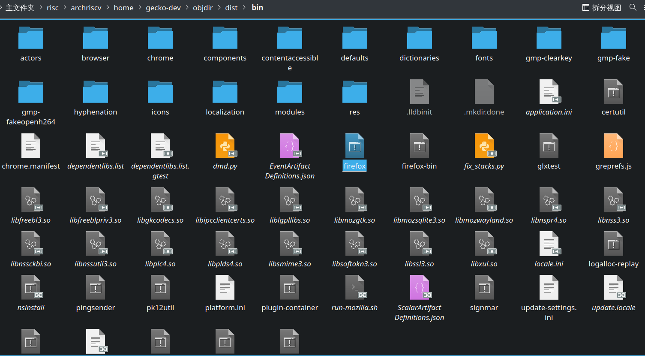Image resolution: width=645 pixels, height=356 pixels.
Task: Select the .lldbinit file icon
Action: [419, 92]
